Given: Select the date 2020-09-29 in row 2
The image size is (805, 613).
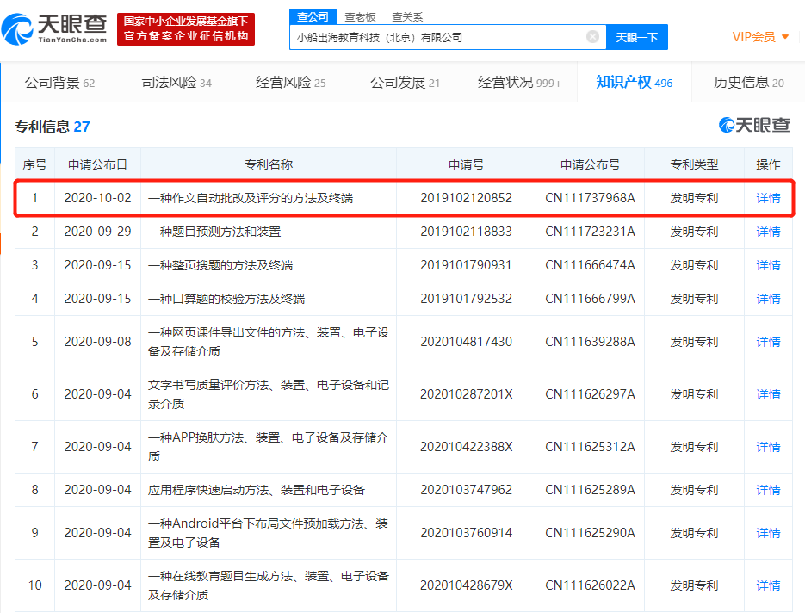Looking at the screenshot, I should (97, 232).
